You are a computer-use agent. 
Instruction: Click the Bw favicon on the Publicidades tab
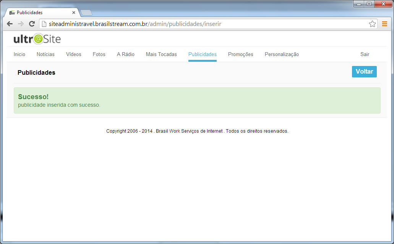click(12, 12)
